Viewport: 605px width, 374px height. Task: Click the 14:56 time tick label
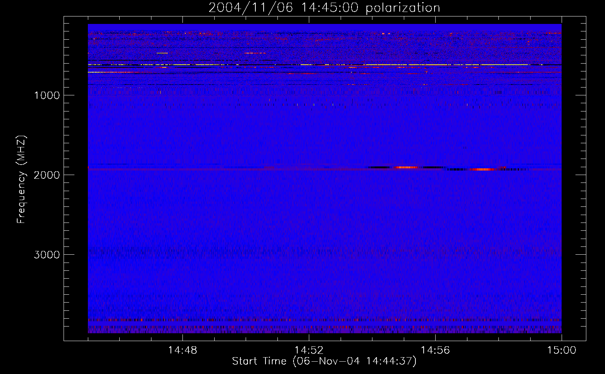pyautogui.click(x=435, y=350)
